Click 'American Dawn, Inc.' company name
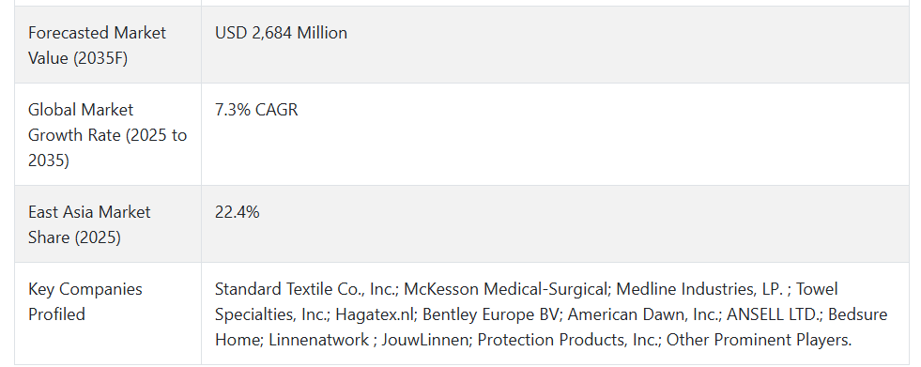 (642, 314)
